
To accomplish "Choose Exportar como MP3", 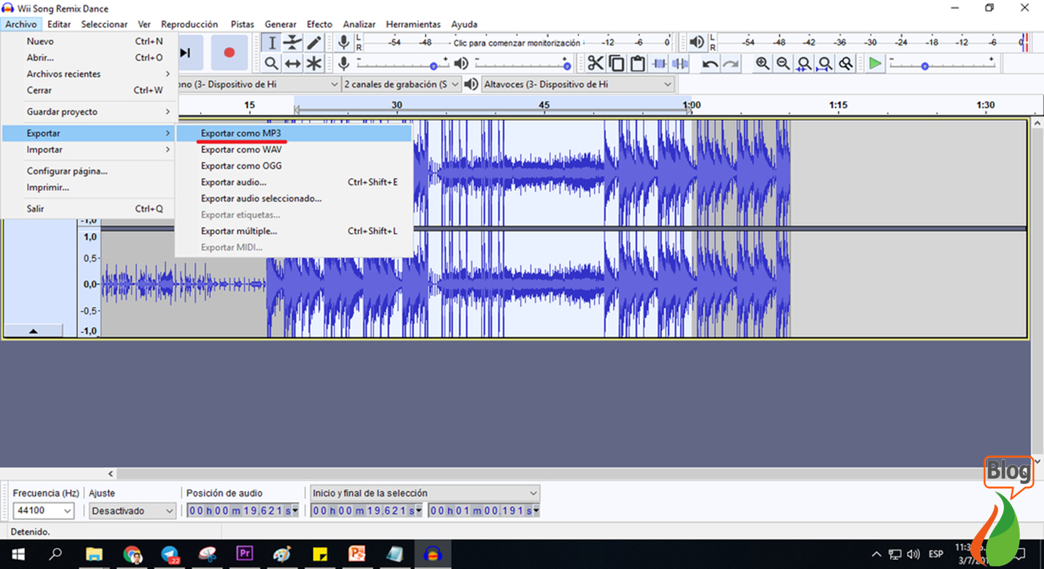I will [x=294, y=133].
